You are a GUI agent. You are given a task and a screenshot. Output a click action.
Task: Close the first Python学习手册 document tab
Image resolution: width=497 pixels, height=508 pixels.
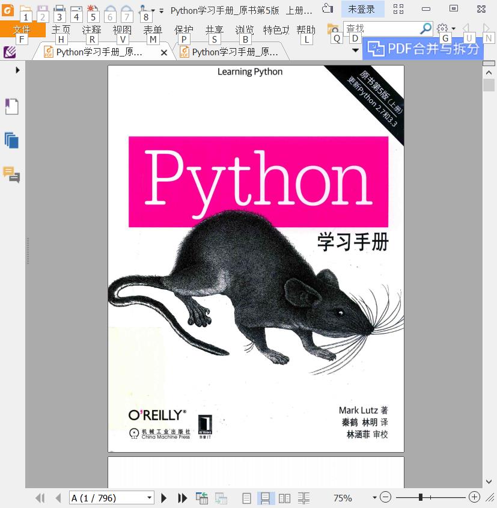pyautogui.click(x=164, y=52)
